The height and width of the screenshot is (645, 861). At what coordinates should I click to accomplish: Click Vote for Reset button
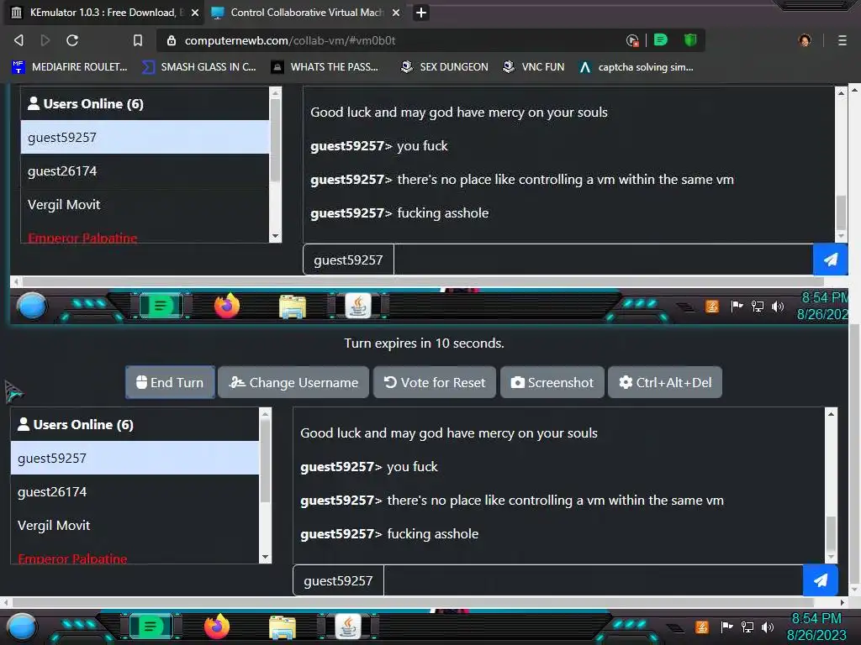[x=435, y=382]
